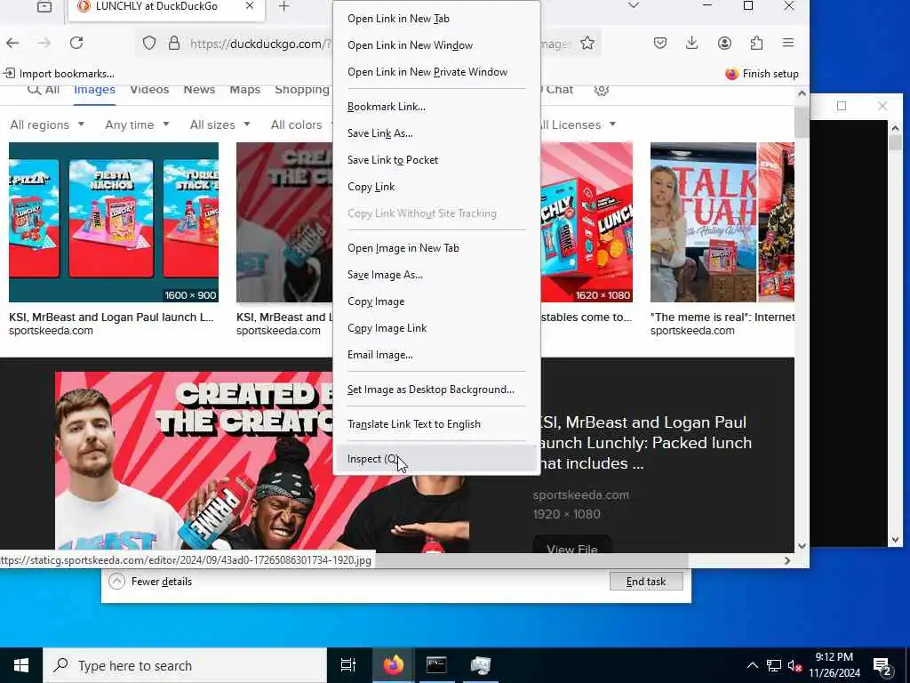Choose Open Link in New Private Window
This screenshot has height=683, width=910.
[x=436, y=72]
